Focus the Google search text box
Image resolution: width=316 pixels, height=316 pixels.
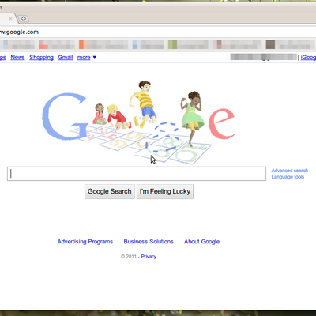point(137,174)
